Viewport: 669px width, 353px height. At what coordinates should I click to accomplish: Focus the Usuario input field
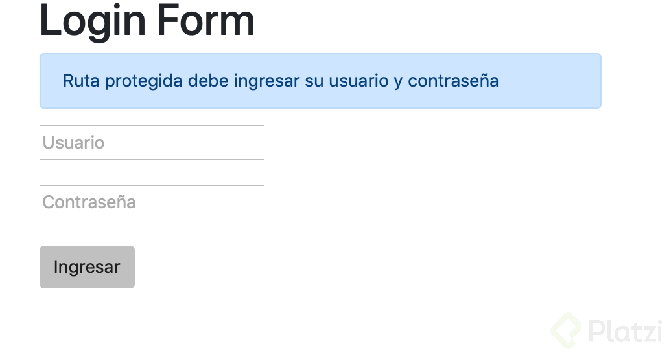tap(152, 142)
